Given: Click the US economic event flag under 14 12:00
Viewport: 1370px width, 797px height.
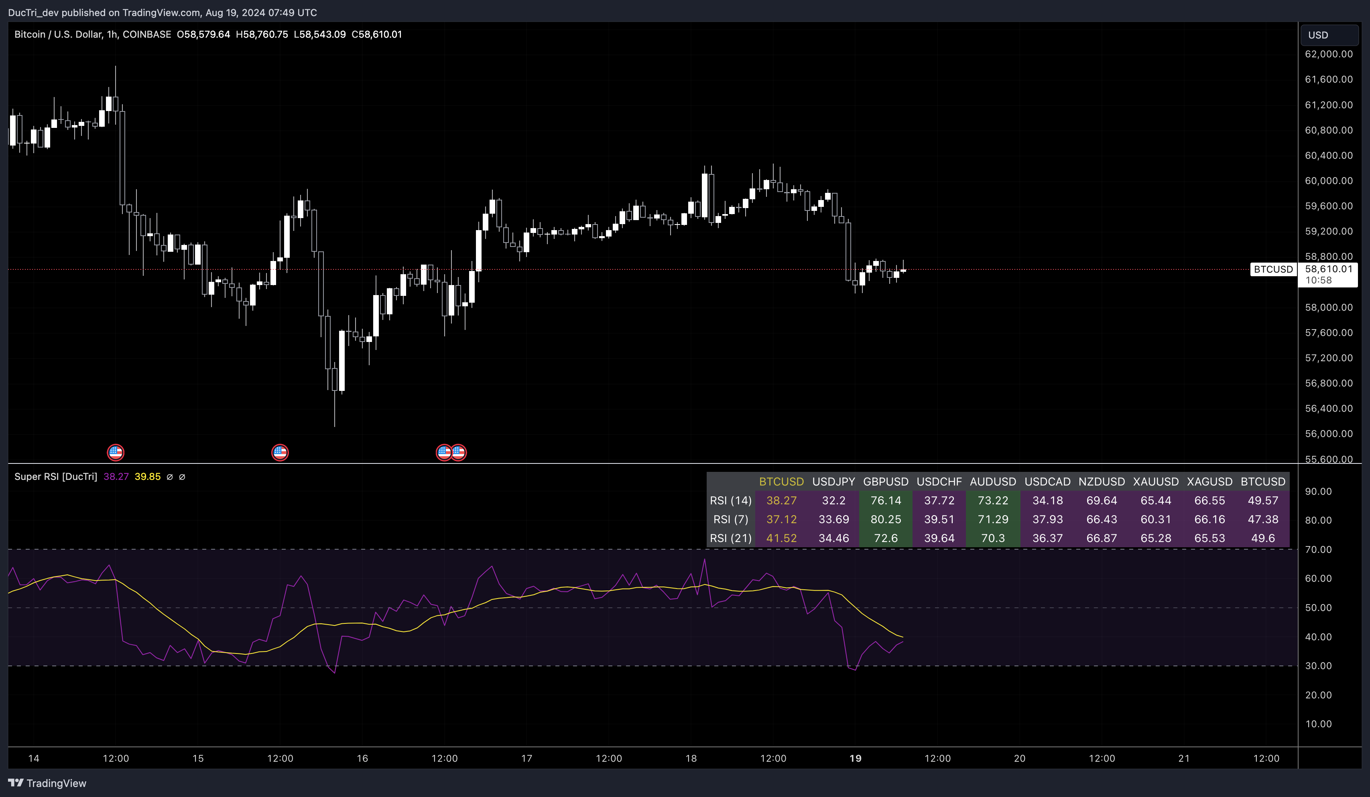Looking at the screenshot, I should pyautogui.click(x=115, y=452).
